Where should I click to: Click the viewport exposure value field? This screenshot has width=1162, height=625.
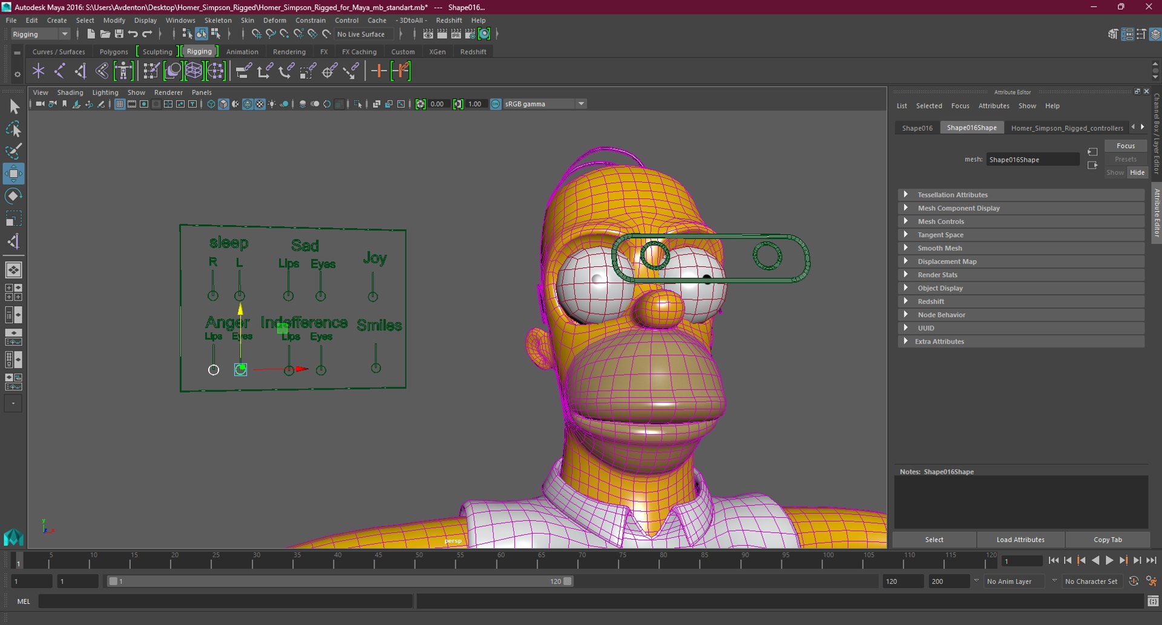pos(438,104)
